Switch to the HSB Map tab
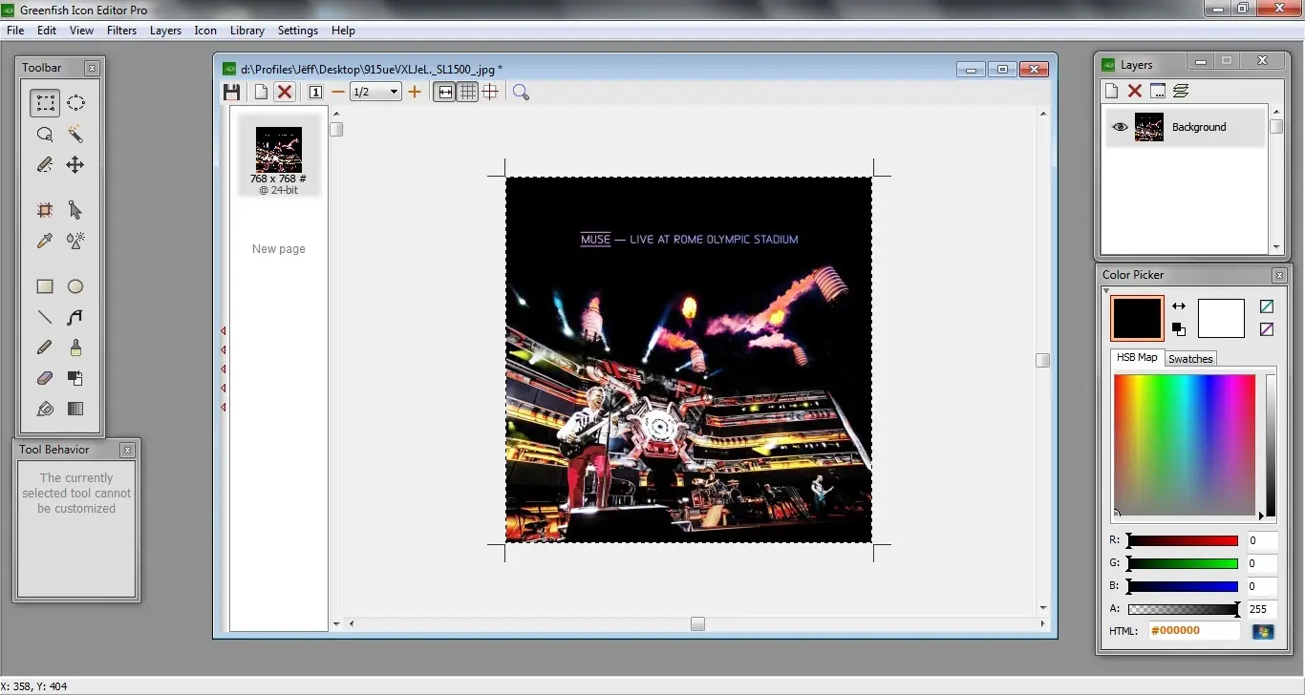The width and height of the screenshot is (1305, 695). (x=1137, y=358)
